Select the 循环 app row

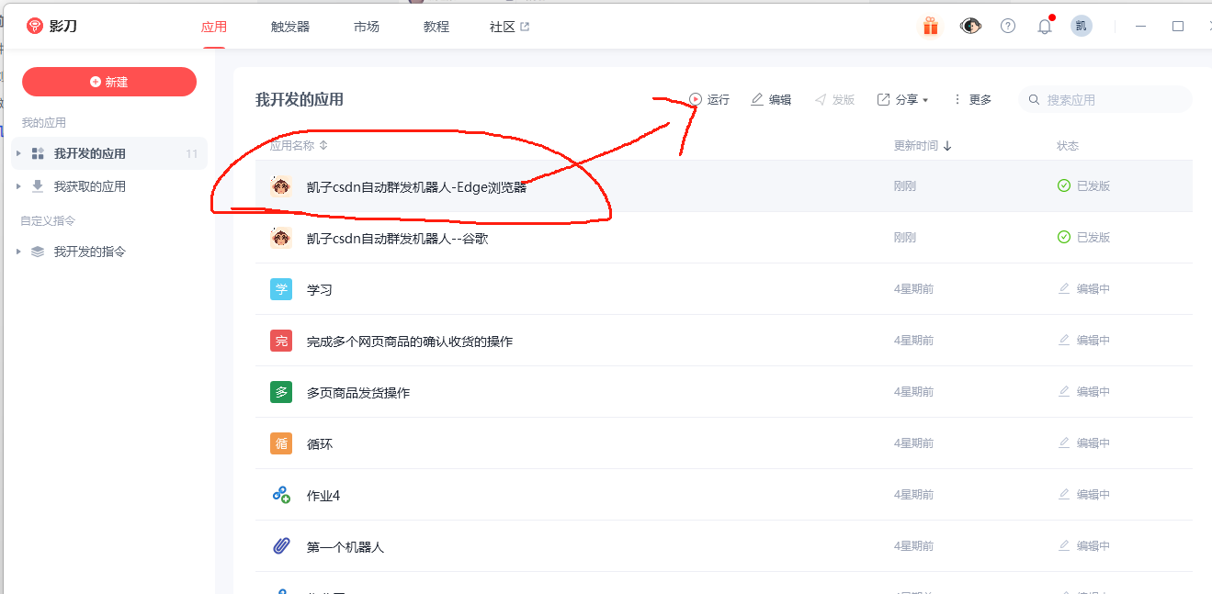pyautogui.click(x=724, y=443)
